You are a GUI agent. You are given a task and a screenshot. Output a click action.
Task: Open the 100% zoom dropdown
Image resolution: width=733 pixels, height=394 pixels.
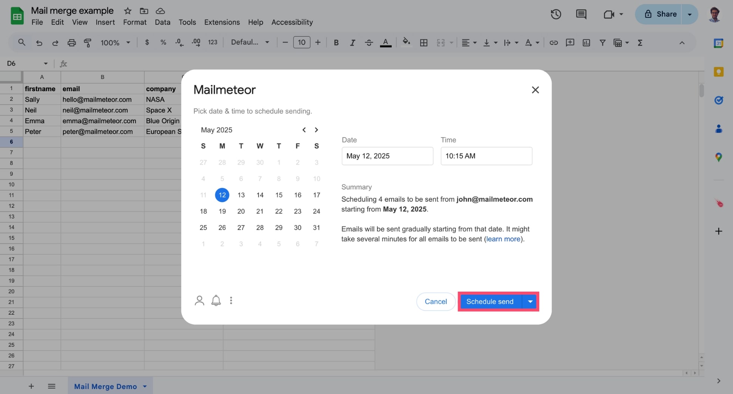point(115,43)
